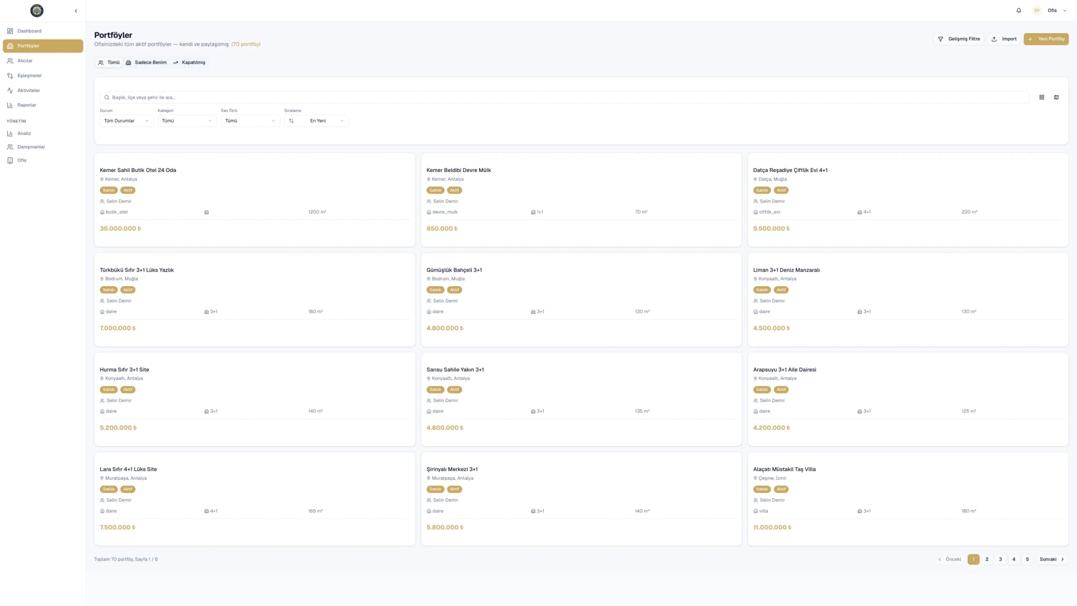The image size is (1077, 606).
Task: Open the Sıralama dropdown (En Yeni)
Action: (317, 121)
